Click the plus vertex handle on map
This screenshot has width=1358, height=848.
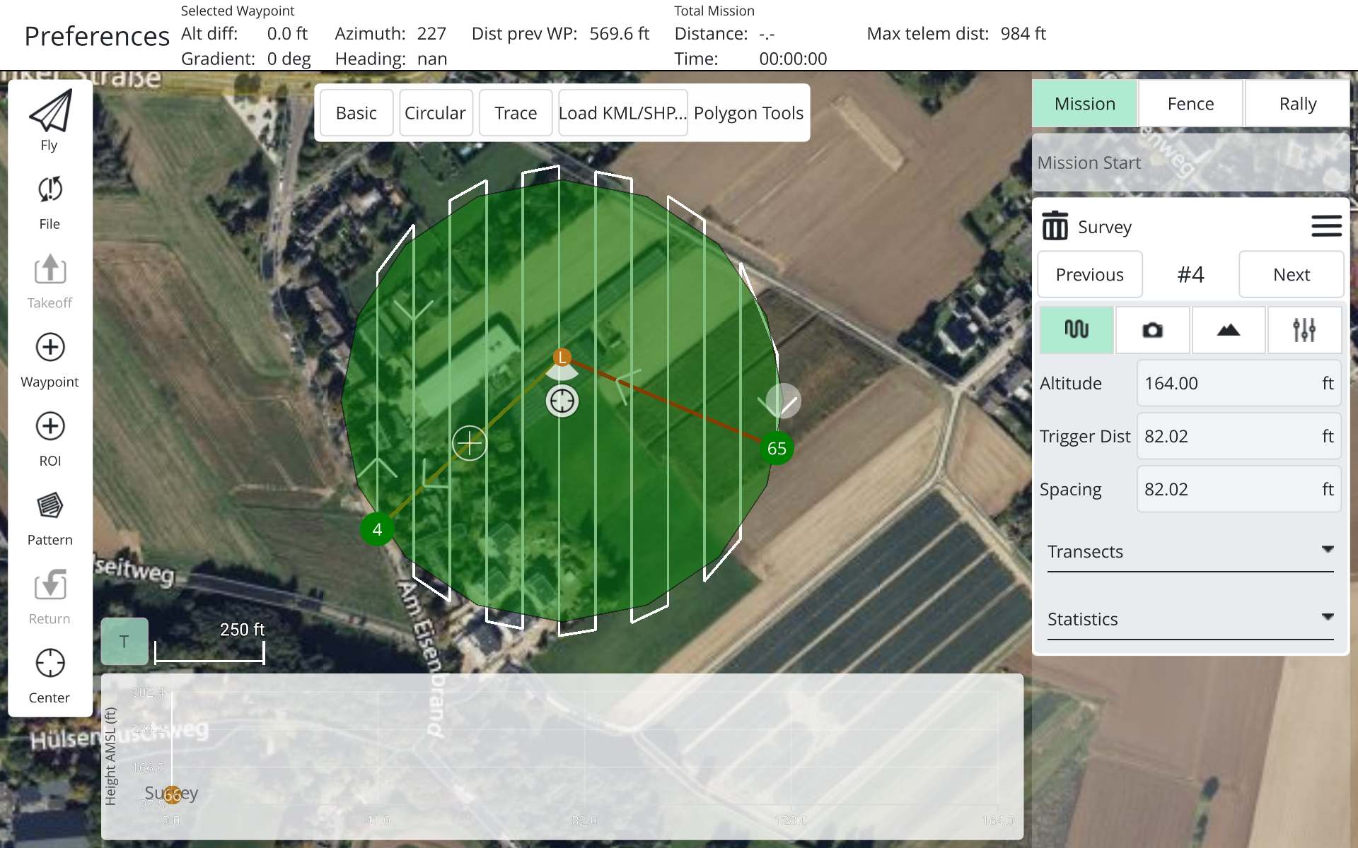[x=470, y=443]
